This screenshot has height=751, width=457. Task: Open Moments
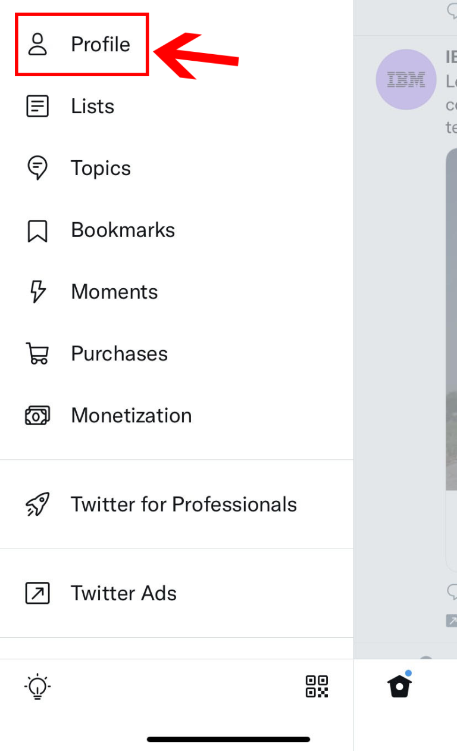point(114,292)
